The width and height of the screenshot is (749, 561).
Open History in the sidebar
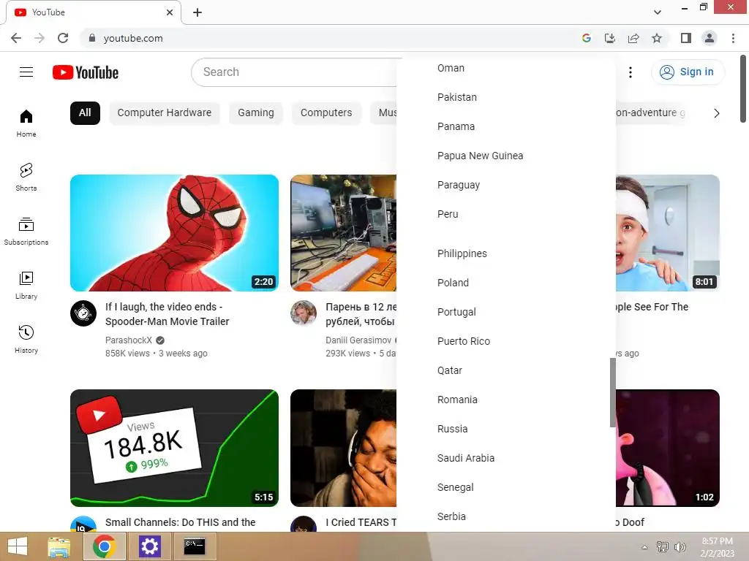point(26,339)
